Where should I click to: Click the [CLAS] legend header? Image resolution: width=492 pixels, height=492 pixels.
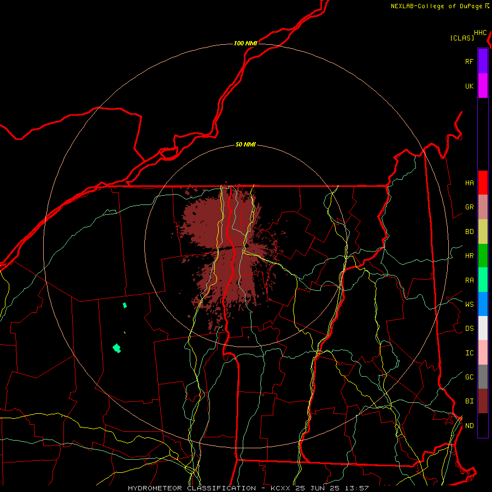(462, 38)
